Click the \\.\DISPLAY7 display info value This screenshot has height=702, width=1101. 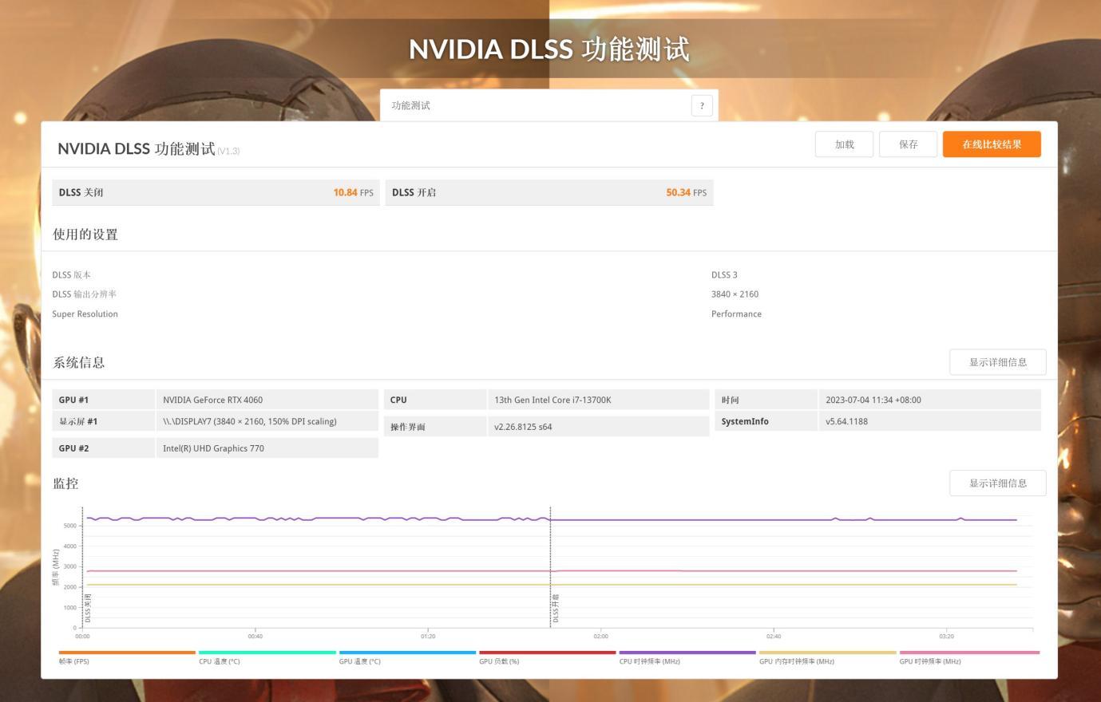250,421
